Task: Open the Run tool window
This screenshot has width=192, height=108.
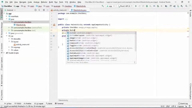Action: point(8,103)
